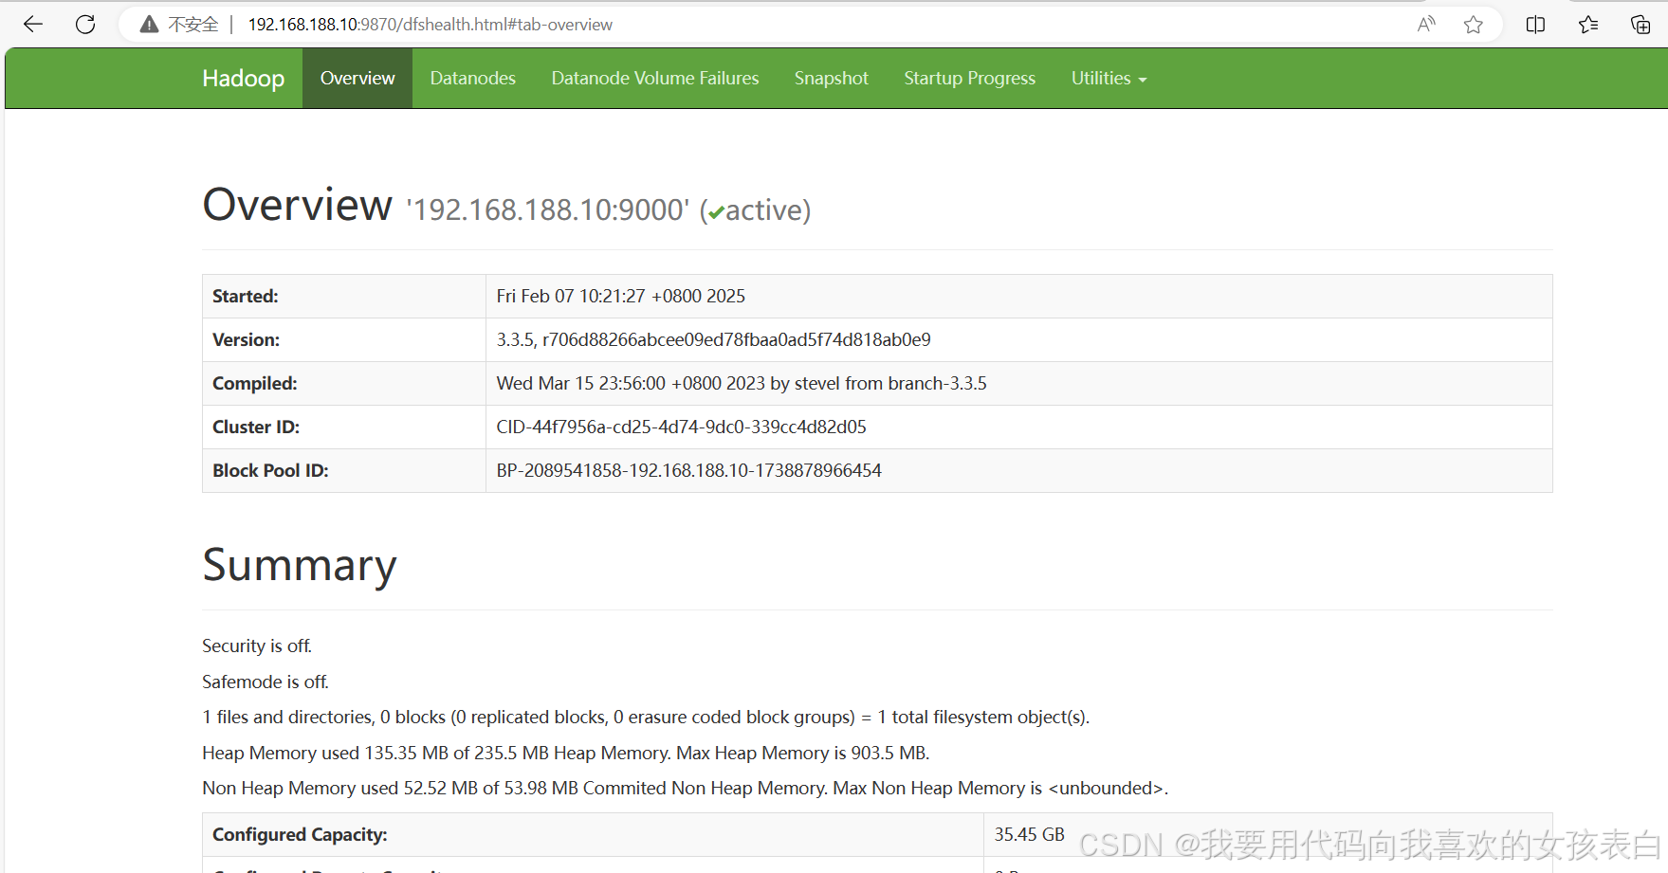The image size is (1668, 873).
Task: Bookmark this page with the star icon
Action: 1474,25
